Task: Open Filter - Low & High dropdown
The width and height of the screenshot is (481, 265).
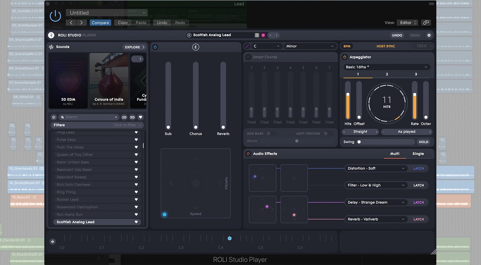Action: (376, 185)
